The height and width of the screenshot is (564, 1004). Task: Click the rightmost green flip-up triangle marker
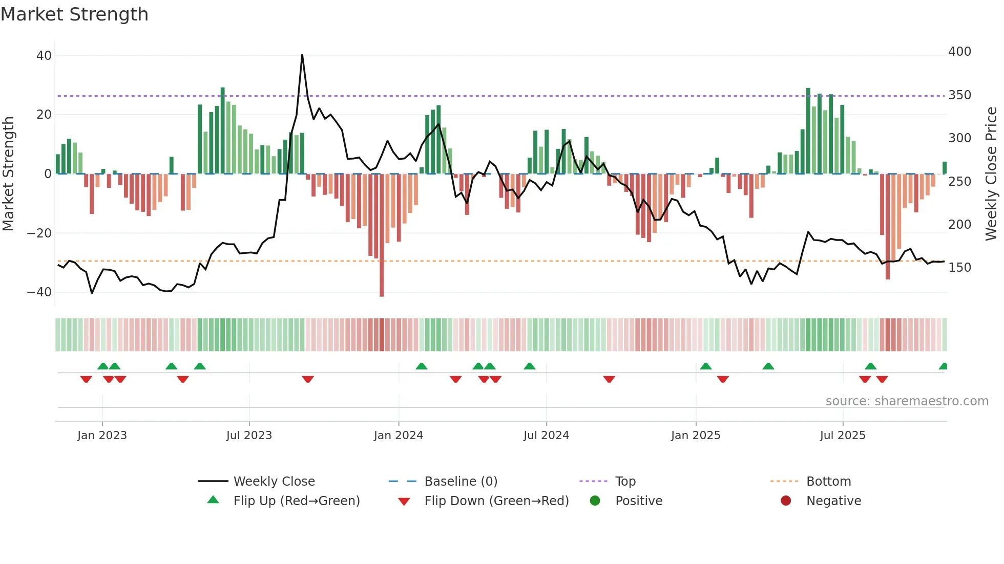point(944,366)
